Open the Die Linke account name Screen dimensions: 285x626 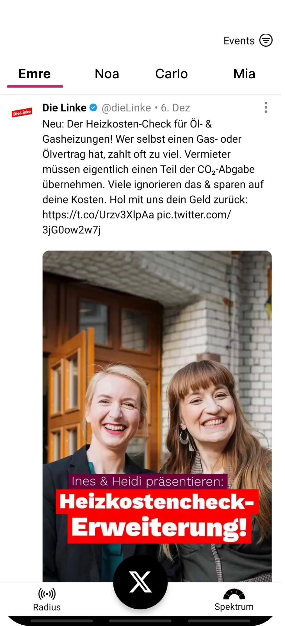coord(64,108)
